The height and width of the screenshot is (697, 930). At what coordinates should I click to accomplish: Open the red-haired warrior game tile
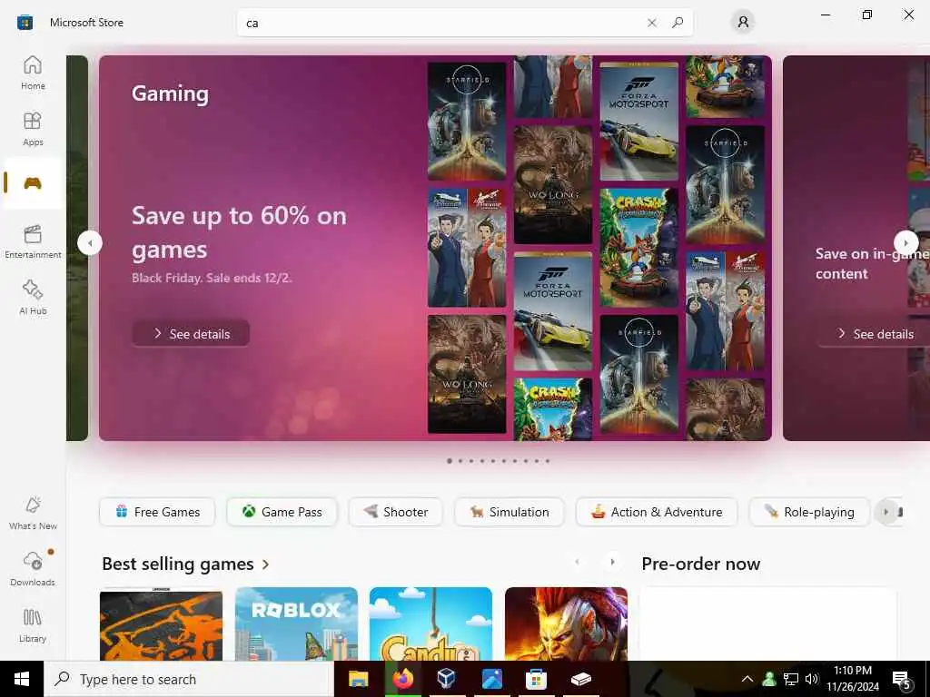click(x=566, y=623)
